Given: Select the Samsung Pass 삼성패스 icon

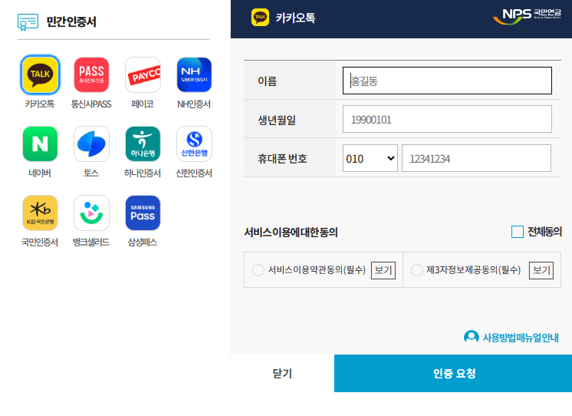Looking at the screenshot, I should pyautogui.click(x=143, y=213).
